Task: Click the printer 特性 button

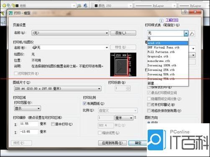Action: click(123, 47)
